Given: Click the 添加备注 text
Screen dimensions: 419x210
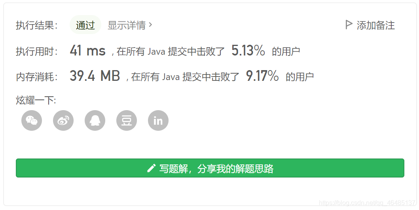Looking at the screenshot, I should pos(375,25).
